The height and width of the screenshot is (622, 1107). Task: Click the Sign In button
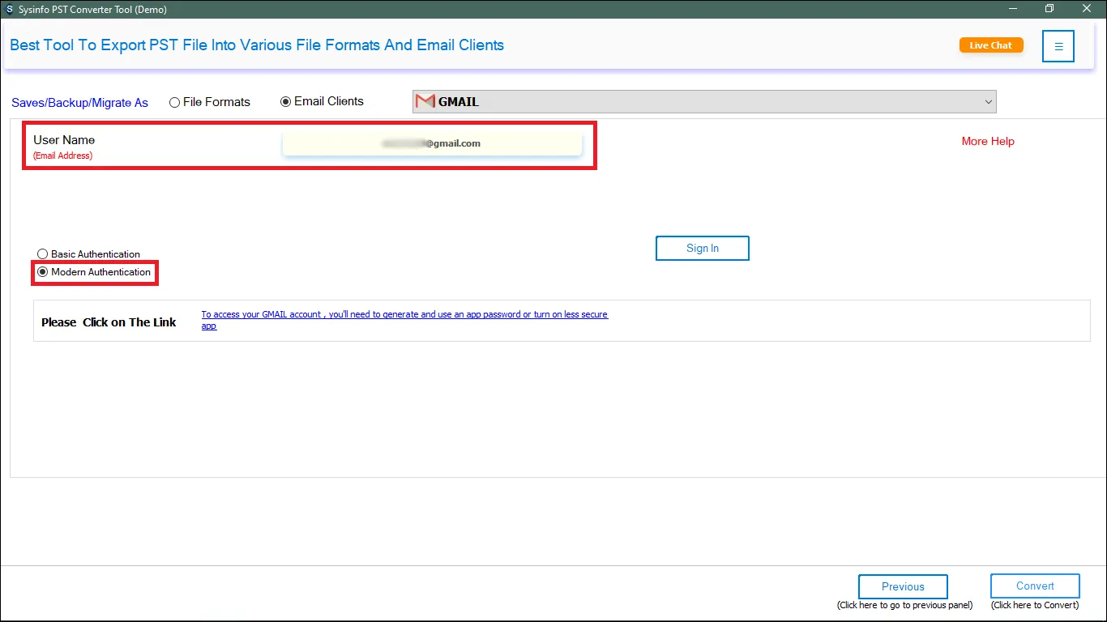pyautogui.click(x=703, y=248)
